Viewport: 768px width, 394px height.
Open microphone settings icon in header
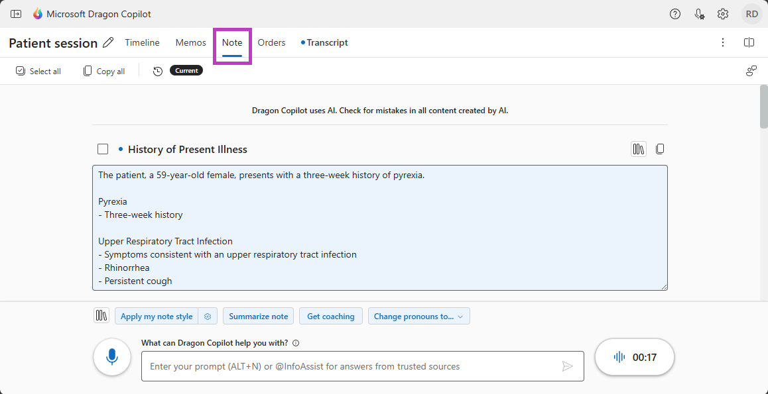coord(699,14)
